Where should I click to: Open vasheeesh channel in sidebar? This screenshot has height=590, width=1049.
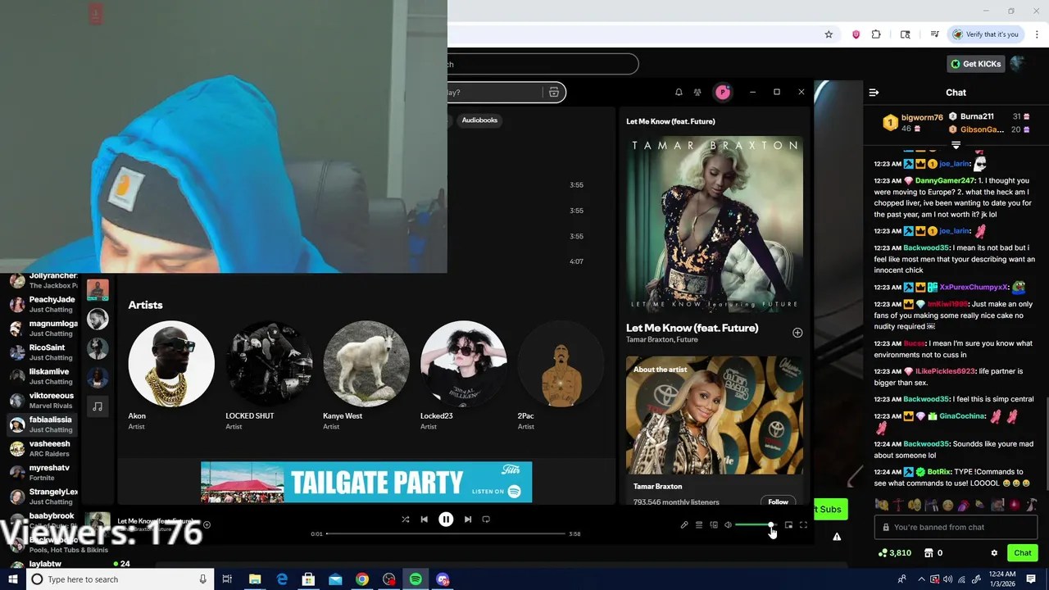tap(43, 448)
